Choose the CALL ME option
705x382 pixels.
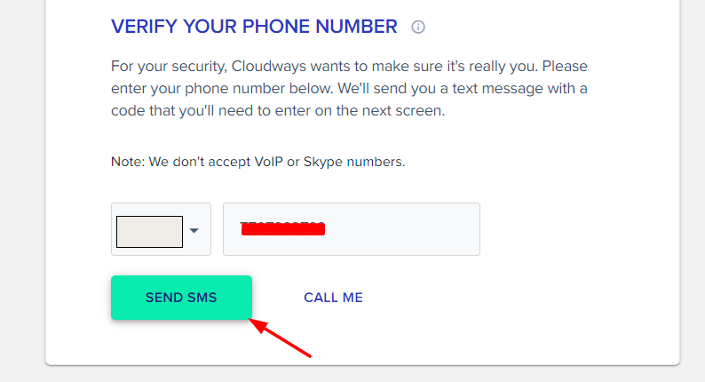(333, 298)
